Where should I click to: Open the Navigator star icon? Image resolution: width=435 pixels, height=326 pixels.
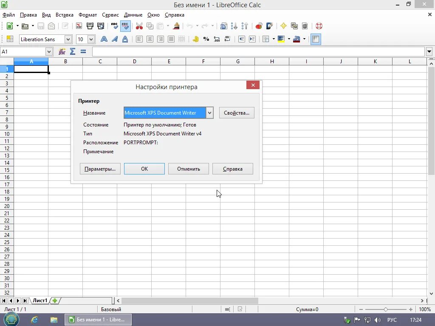[x=283, y=26]
